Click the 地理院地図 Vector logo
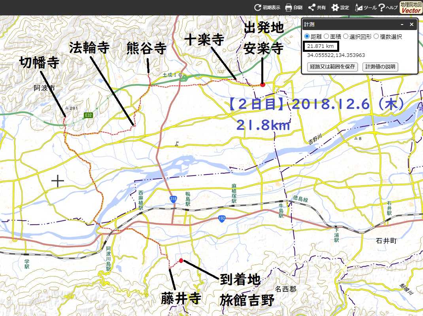Viewport: 423px width, 316px height. coord(411,8)
